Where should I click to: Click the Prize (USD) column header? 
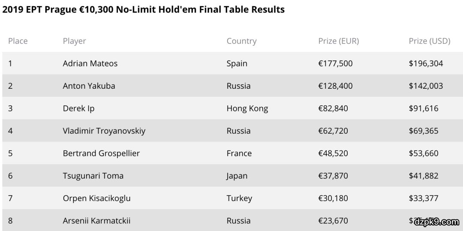pyautogui.click(x=429, y=41)
